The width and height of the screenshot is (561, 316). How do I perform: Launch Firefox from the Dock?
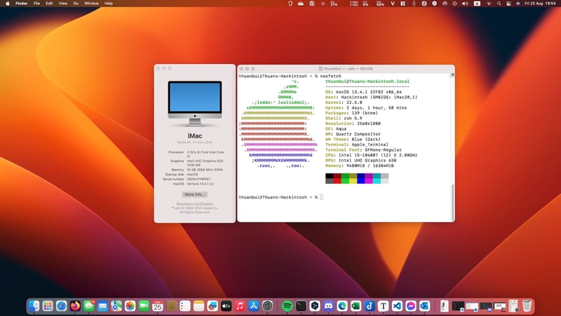pyautogui.click(x=75, y=306)
